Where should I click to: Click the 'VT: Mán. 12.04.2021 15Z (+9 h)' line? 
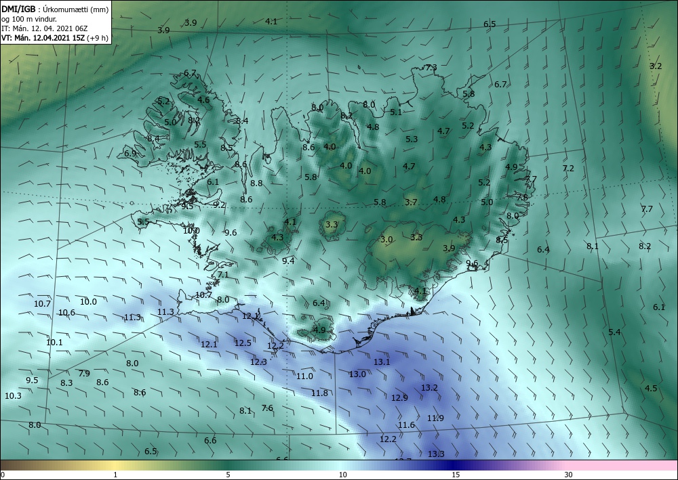pos(55,38)
